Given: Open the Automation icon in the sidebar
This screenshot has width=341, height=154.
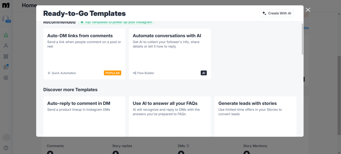Looking at the screenshot, I should click(x=6, y=56).
